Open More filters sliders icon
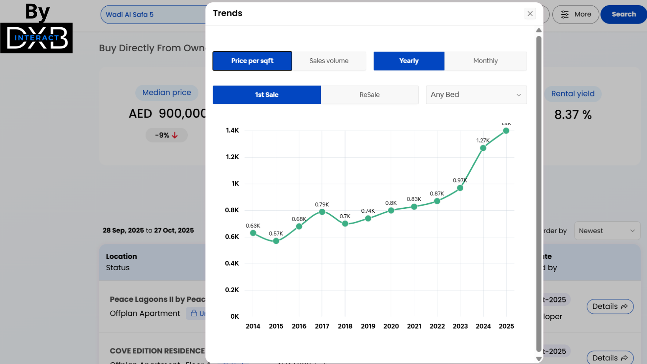Viewport: 647px width, 364px height. point(565,15)
